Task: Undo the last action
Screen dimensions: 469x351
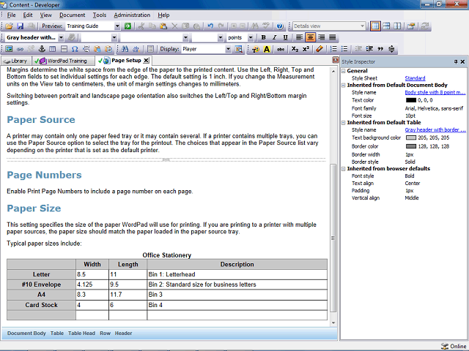Action: pos(210,26)
